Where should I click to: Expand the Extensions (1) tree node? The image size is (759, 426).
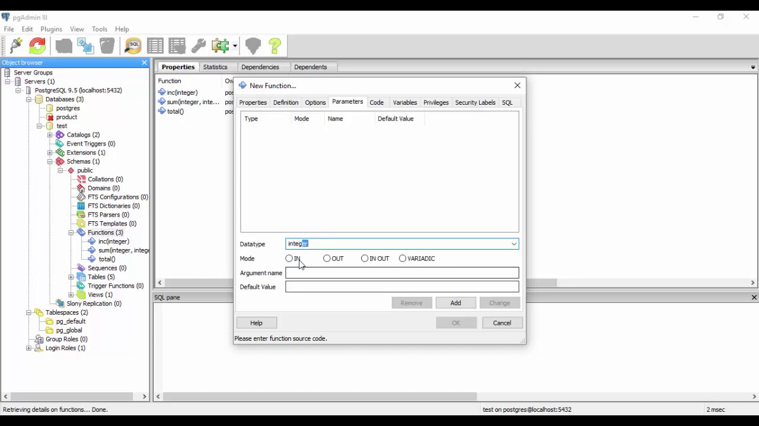(x=50, y=153)
